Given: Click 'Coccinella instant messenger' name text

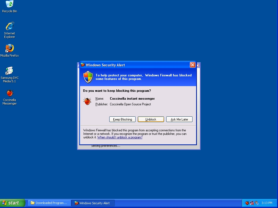Looking at the screenshot, I should click(132, 99).
